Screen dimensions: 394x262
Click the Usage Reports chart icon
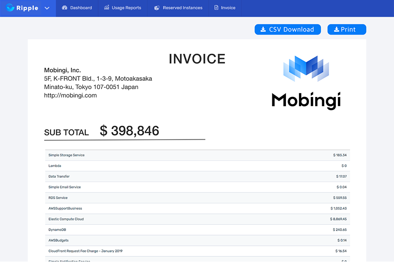106,7
